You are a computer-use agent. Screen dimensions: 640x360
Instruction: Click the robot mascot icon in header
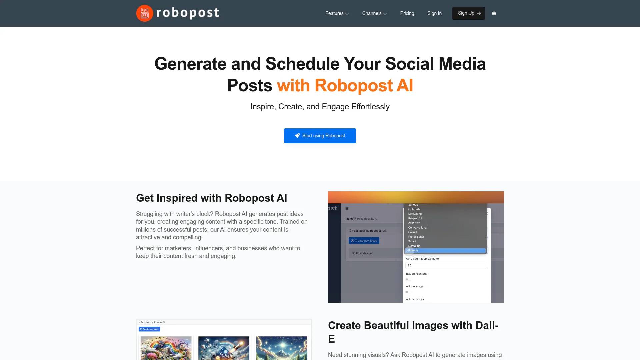(145, 13)
